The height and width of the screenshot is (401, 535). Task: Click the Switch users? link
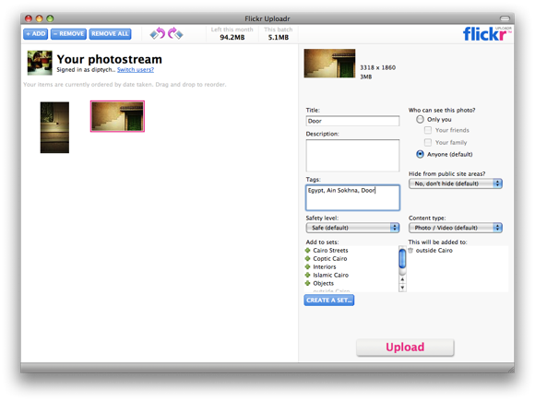coord(136,69)
